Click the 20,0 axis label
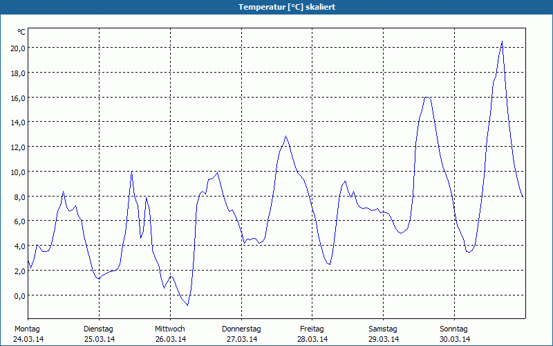 coord(17,48)
